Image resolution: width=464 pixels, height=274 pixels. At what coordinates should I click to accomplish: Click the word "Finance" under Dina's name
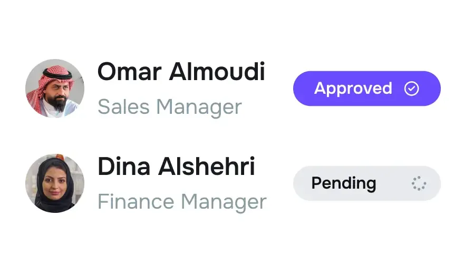tap(136, 202)
